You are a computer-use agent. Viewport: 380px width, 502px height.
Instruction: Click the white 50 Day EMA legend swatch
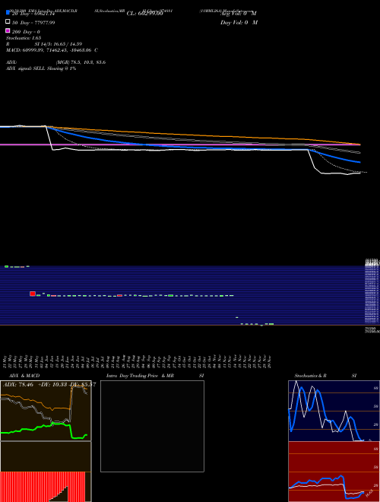click(8, 22)
